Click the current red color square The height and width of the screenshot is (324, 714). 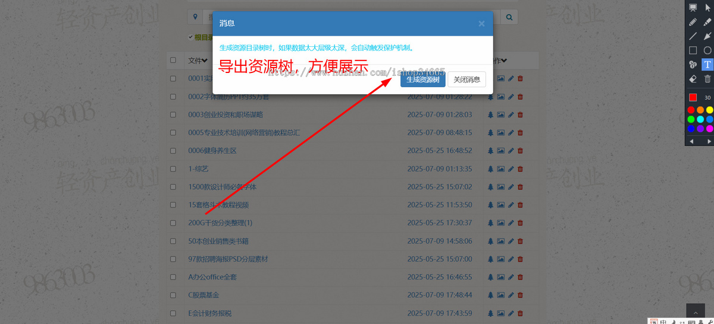(693, 97)
